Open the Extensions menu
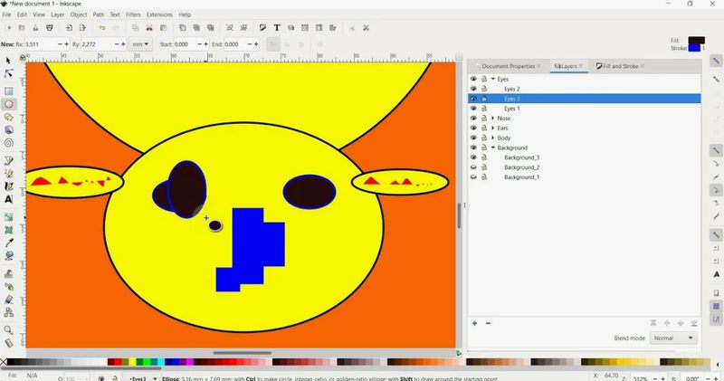 coord(159,14)
